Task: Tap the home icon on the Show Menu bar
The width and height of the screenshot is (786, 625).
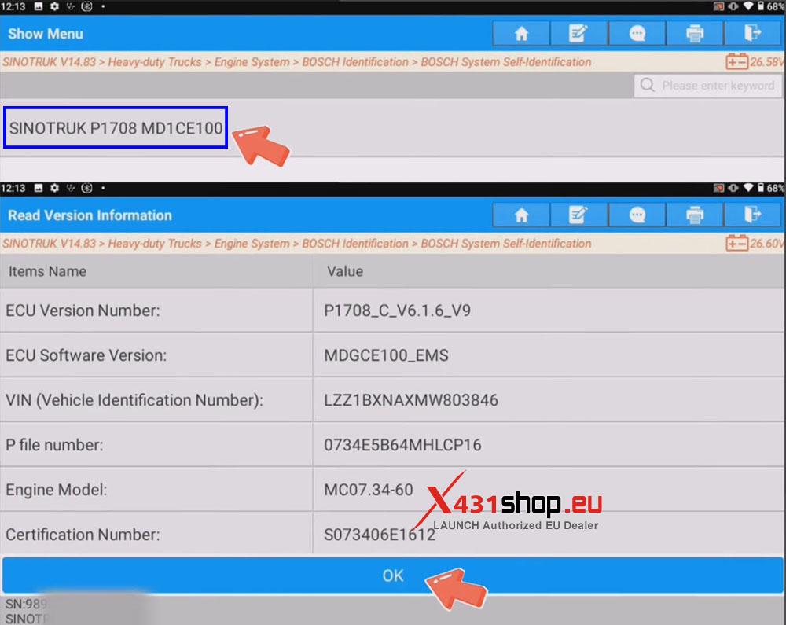Action: (521, 34)
